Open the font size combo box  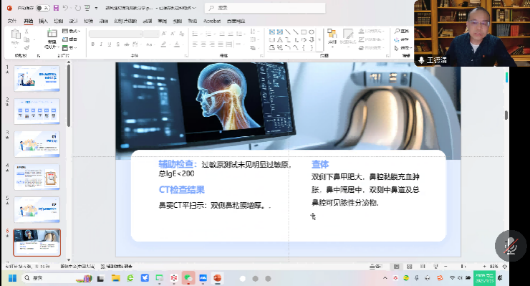[x=150, y=34]
